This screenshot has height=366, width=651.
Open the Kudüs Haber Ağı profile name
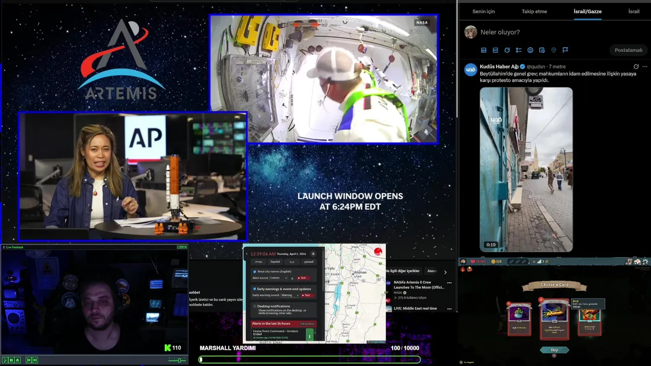499,67
